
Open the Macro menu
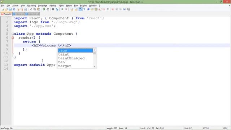tap(69, 6)
